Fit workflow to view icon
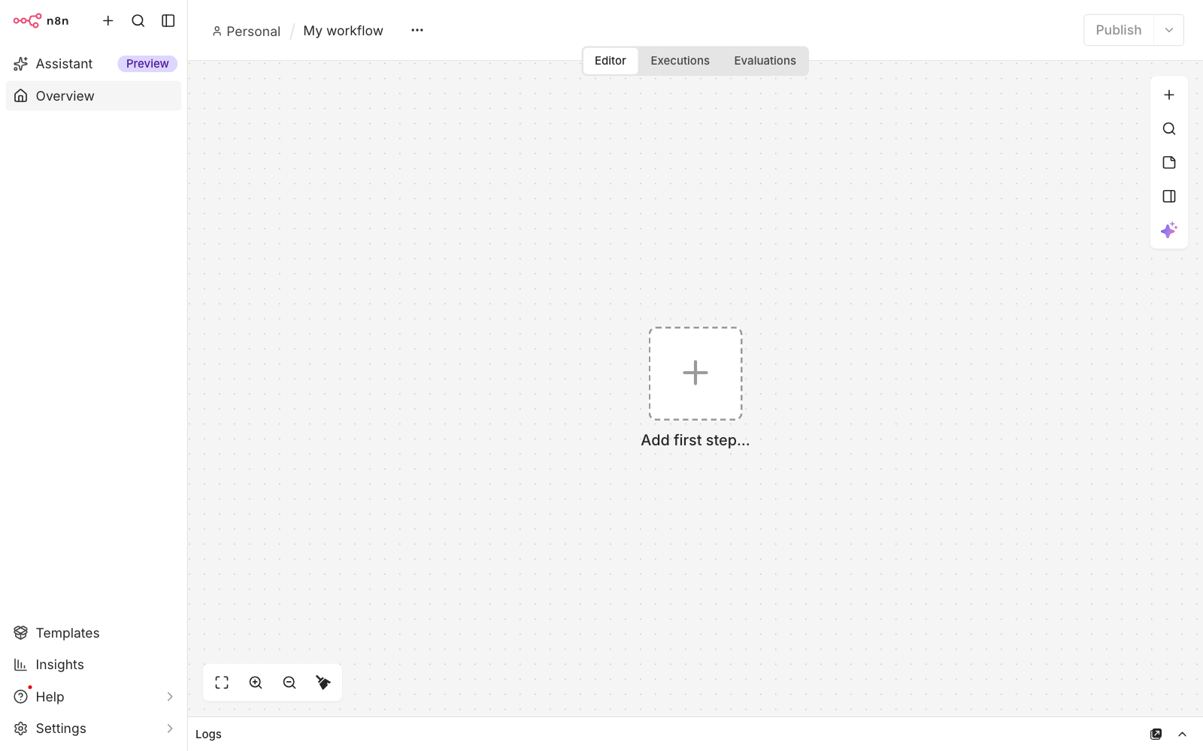The height and width of the screenshot is (751, 1203). click(222, 683)
